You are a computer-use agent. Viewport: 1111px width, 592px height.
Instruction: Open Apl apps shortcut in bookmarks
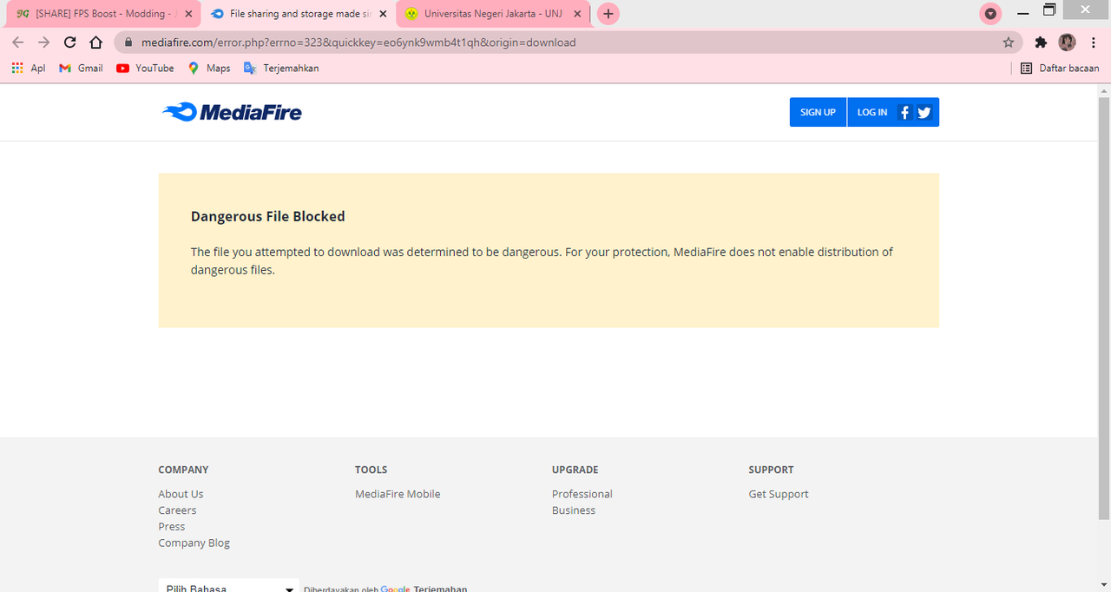[29, 68]
